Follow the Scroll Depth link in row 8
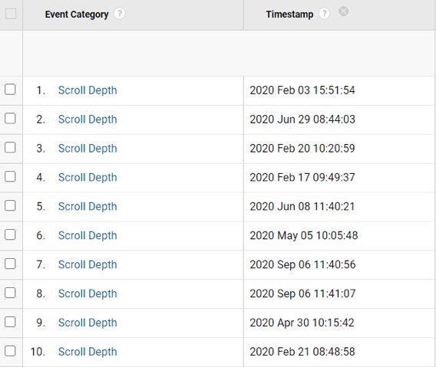 [x=88, y=293]
